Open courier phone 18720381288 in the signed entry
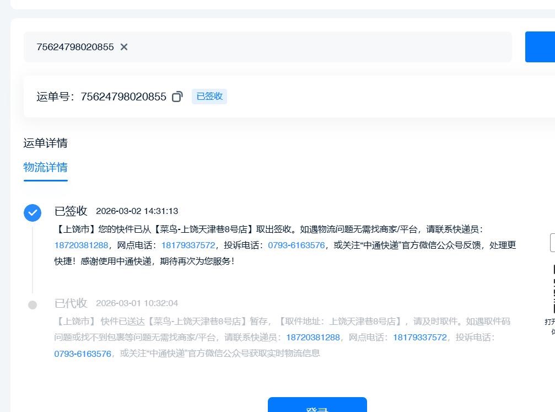 [x=81, y=245]
